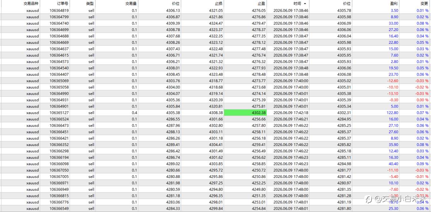Image resolution: width=431 pixels, height=212 pixels.
Task: Select order number 106364931
Action: pos(59,100)
